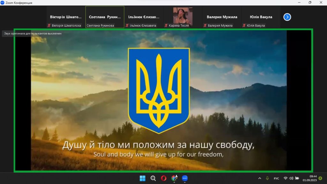Show next participants with the blue arrow
327x184 pixels.
coord(287,17)
